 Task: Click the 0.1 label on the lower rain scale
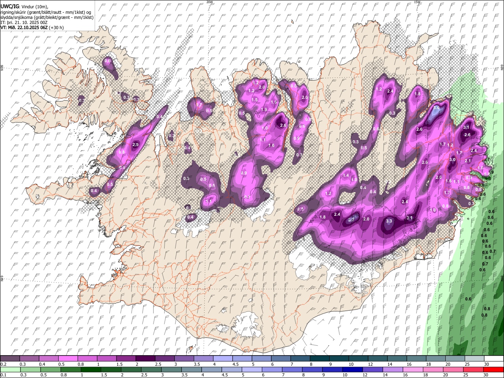[x=3, y=375]
